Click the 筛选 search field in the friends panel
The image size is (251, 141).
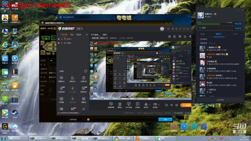pos(215,28)
